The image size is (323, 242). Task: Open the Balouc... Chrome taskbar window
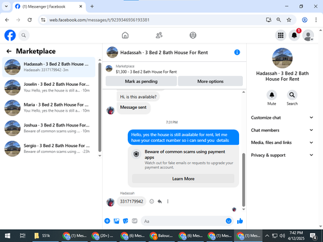[x=161, y=236]
